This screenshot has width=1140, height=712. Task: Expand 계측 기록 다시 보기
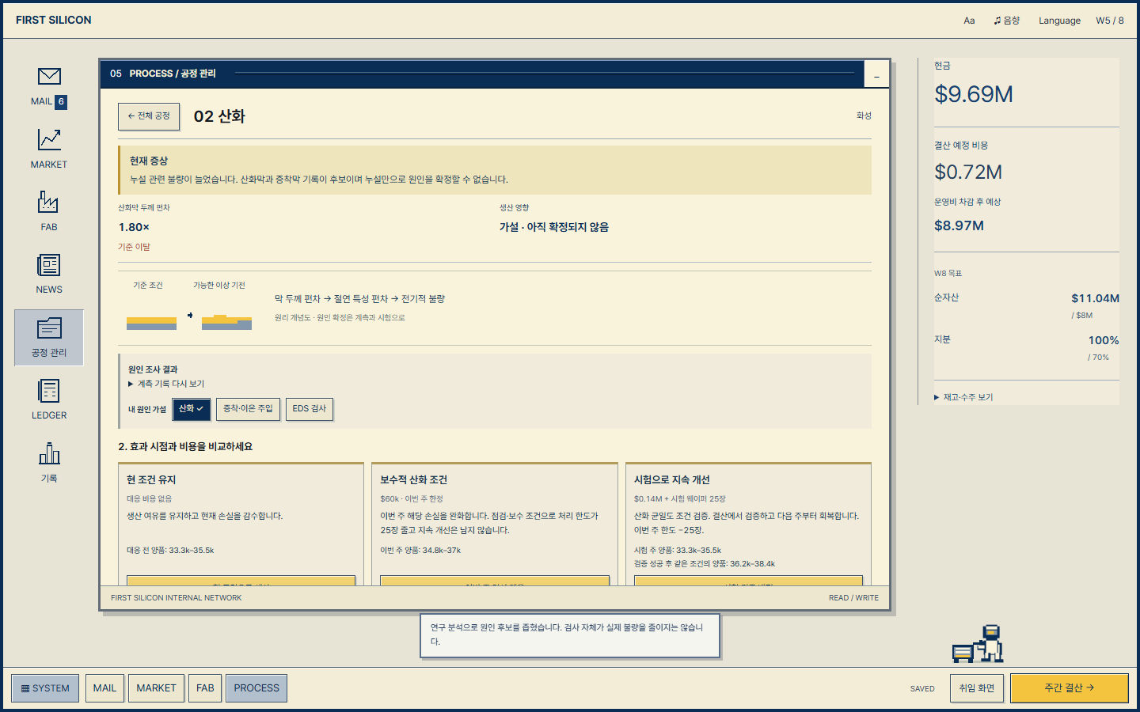pyautogui.click(x=166, y=384)
